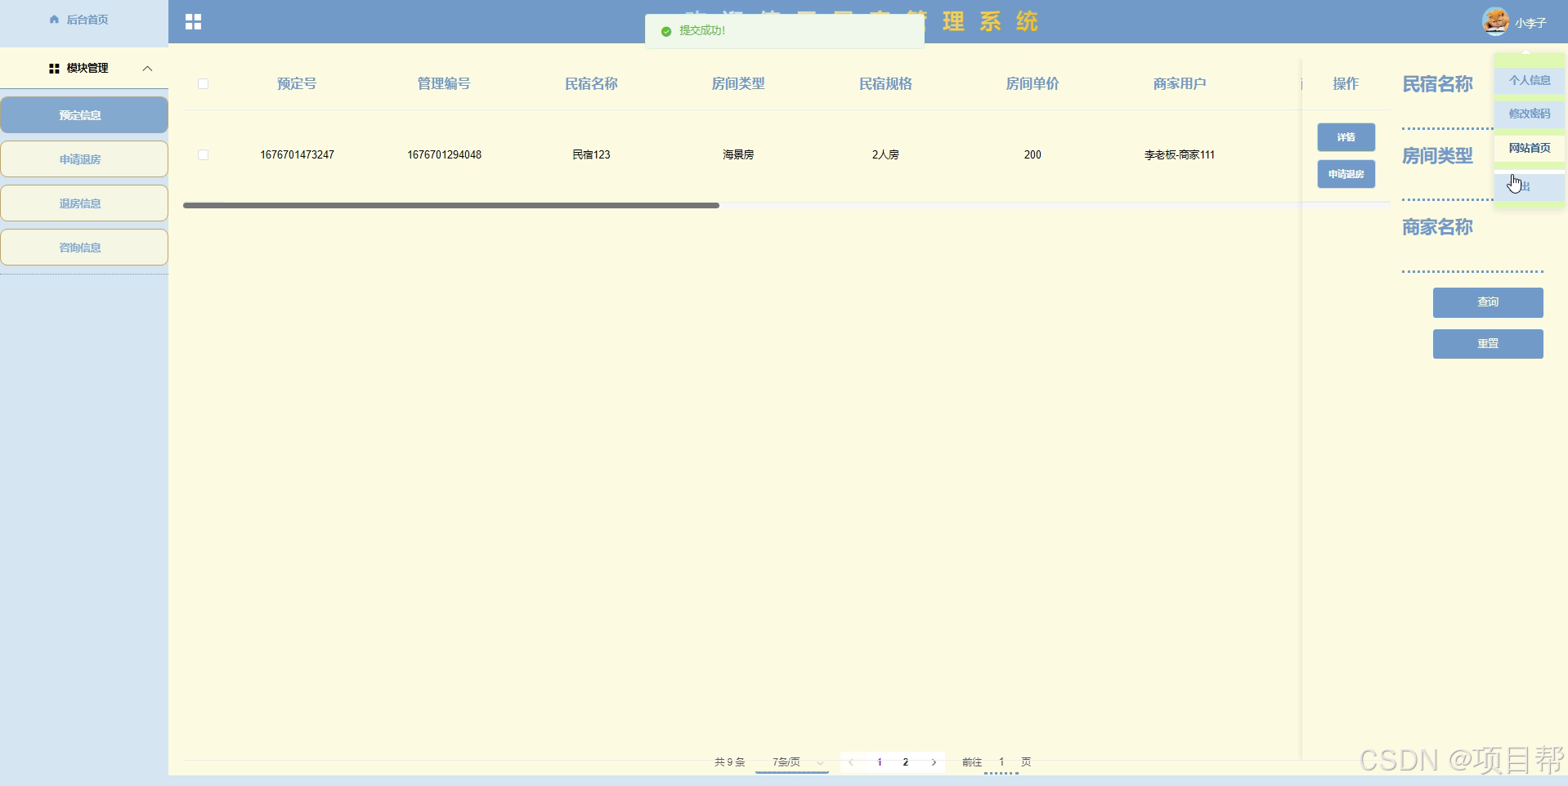Open 申请退房 sidebar item
The height and width of the screenshot is (786, 1568).
click(x=84, y=159)
